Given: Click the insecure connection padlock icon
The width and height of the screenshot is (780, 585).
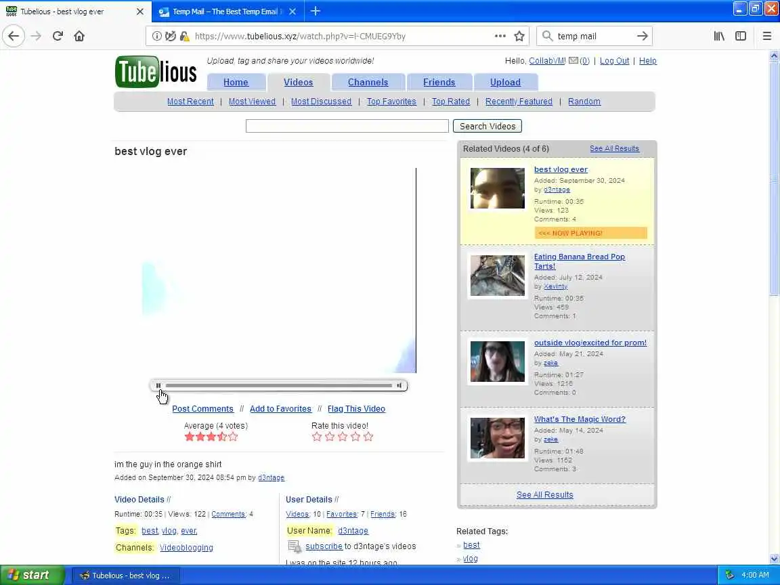Looking at the screenshot, I should tap(184, 36).
